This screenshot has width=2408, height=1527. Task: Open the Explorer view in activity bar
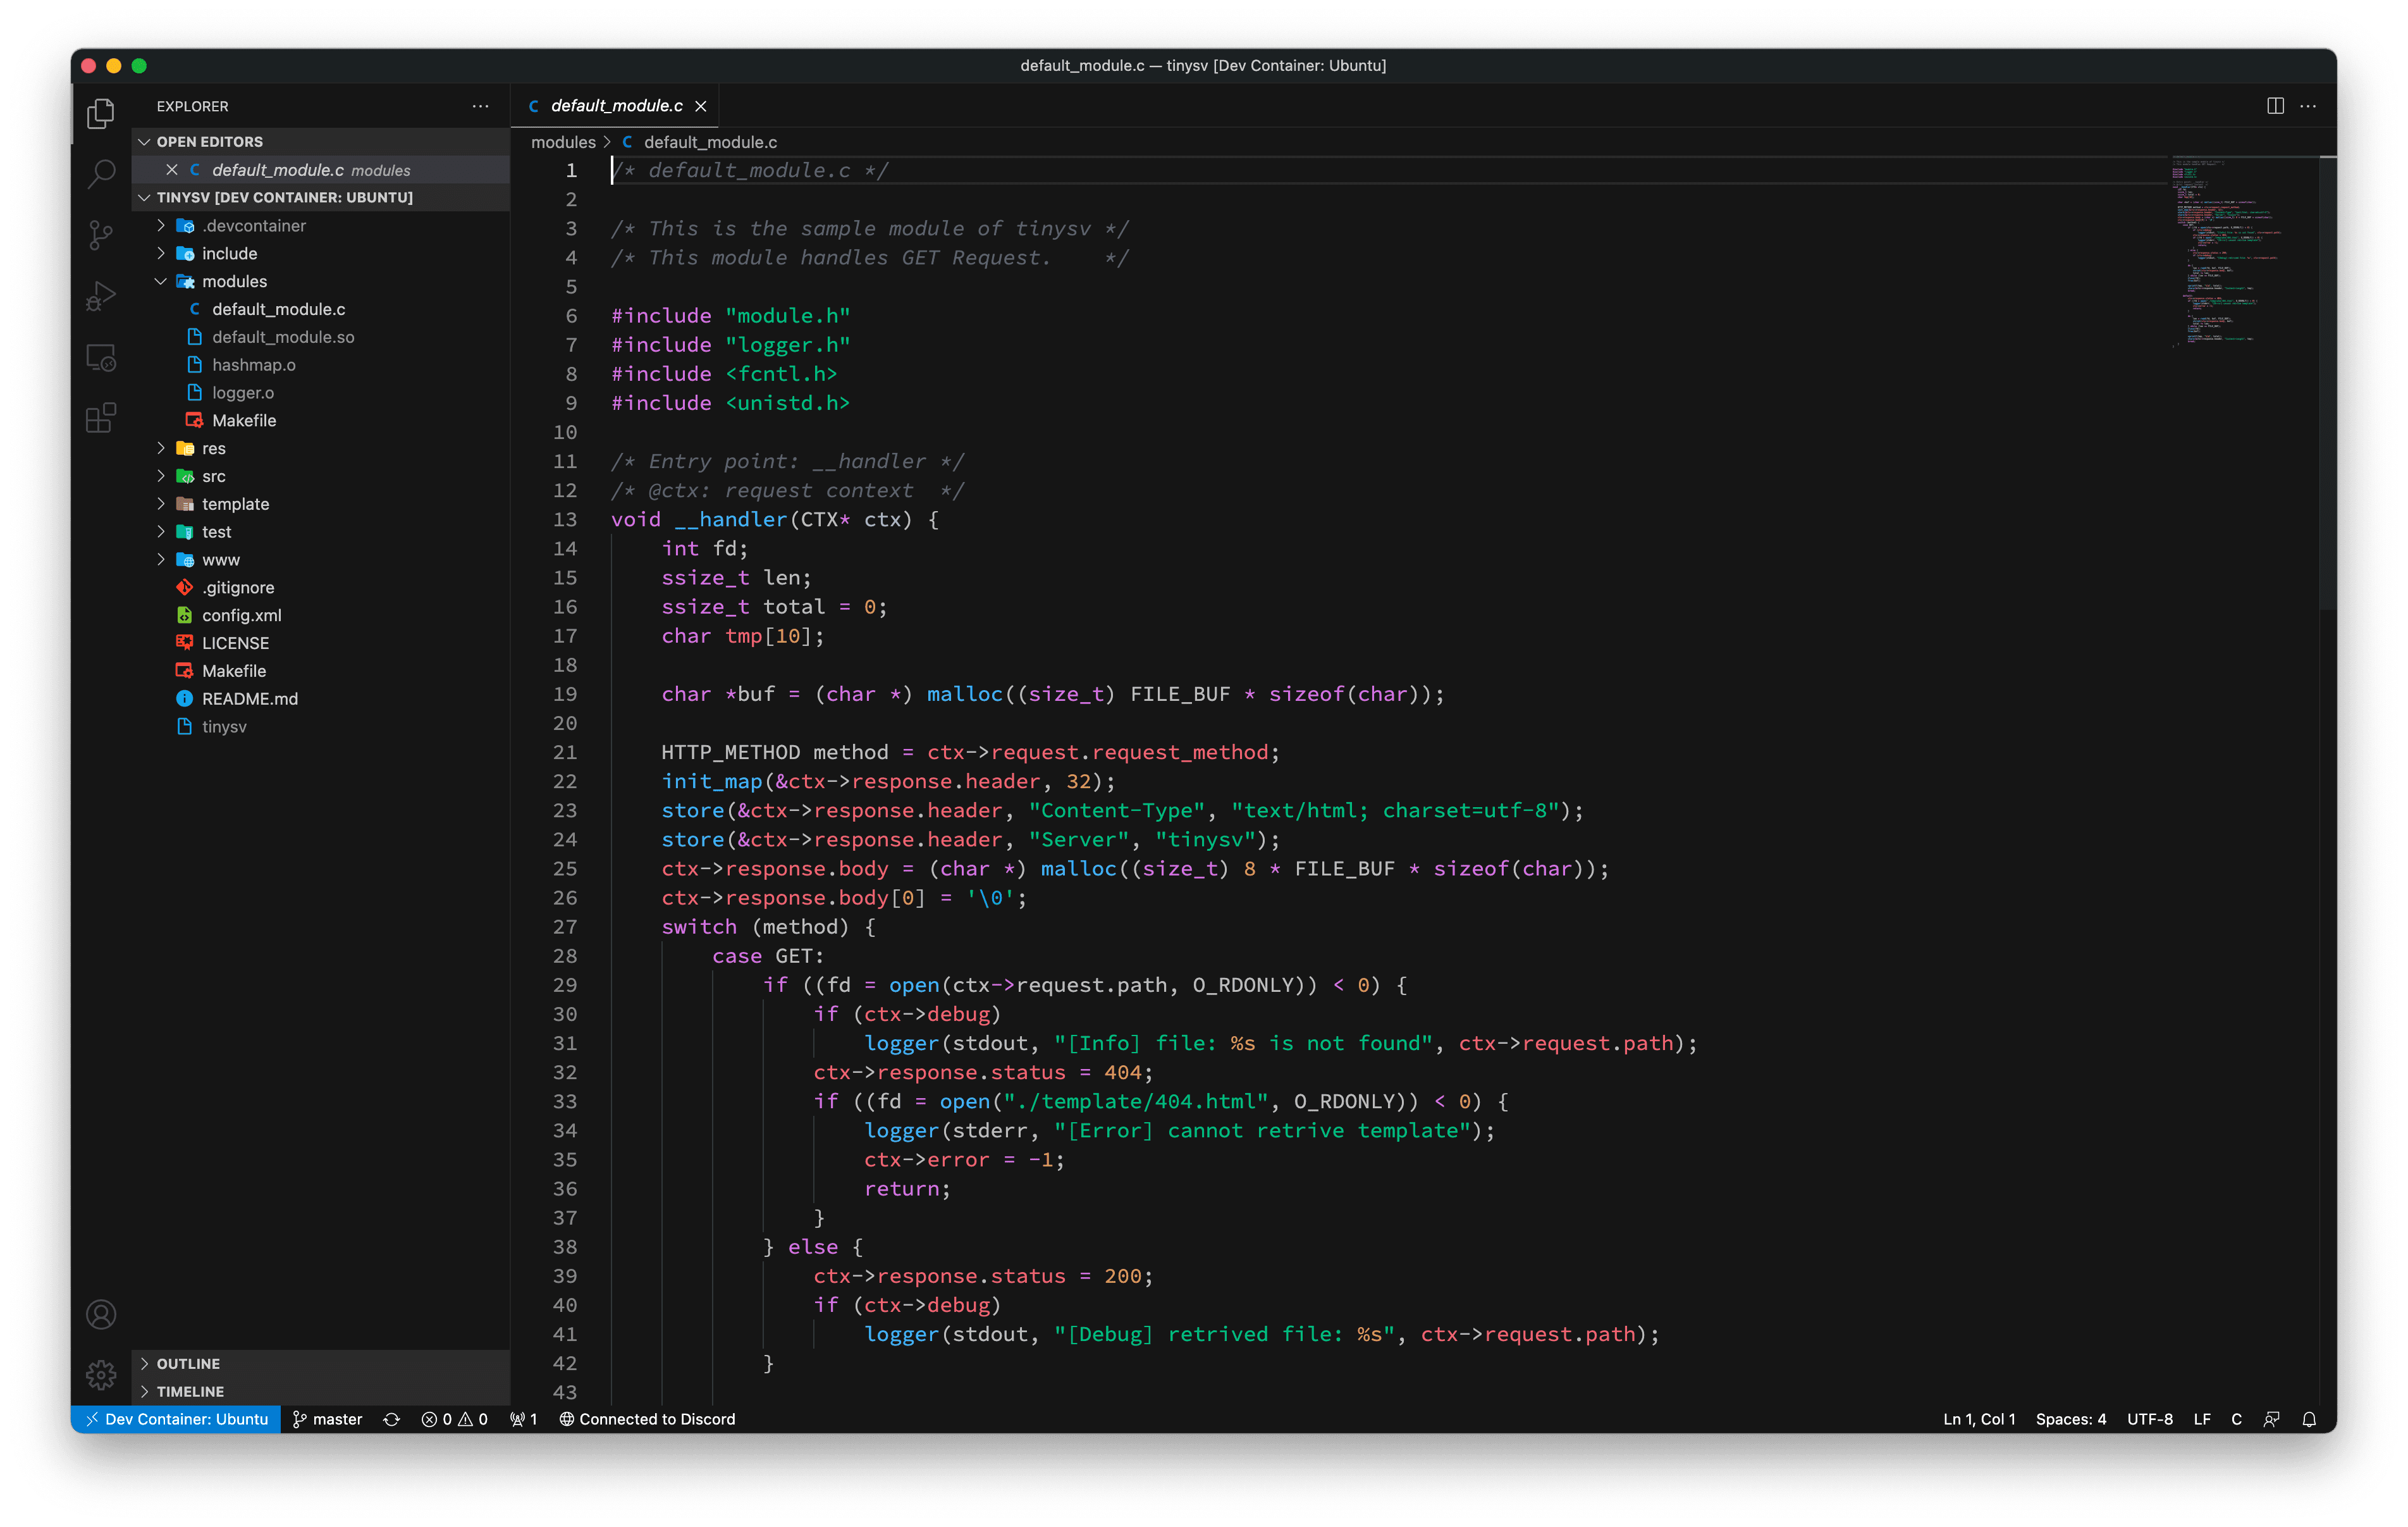click(101, 113)
